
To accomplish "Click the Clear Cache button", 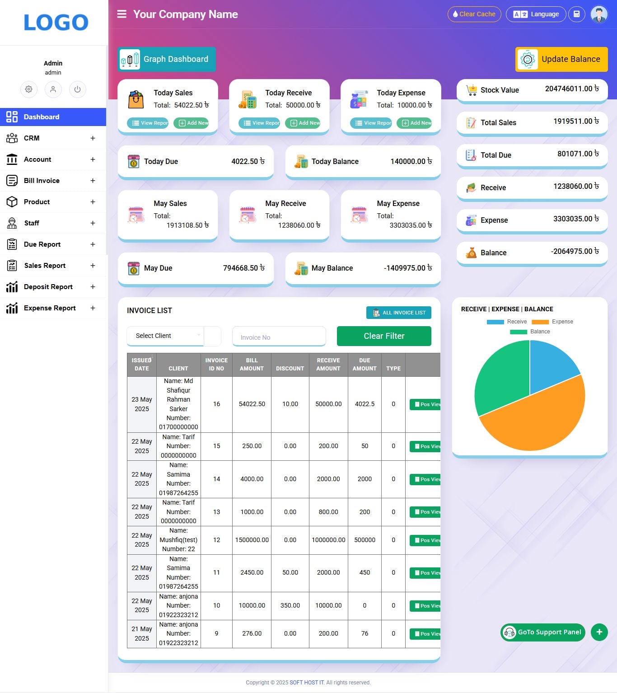I will [474, 14].
